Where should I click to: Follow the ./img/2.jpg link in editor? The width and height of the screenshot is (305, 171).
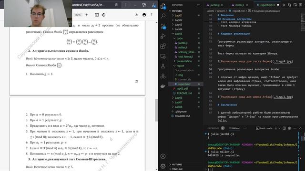[283, 97]
